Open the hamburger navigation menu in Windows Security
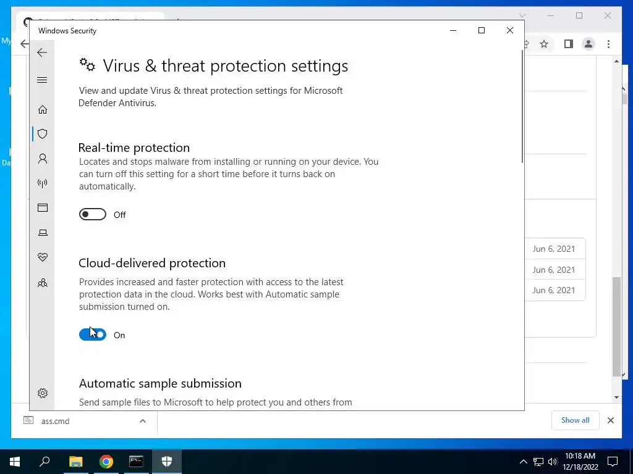This screenshot has width=633, height=474. [x=42, y=80]
